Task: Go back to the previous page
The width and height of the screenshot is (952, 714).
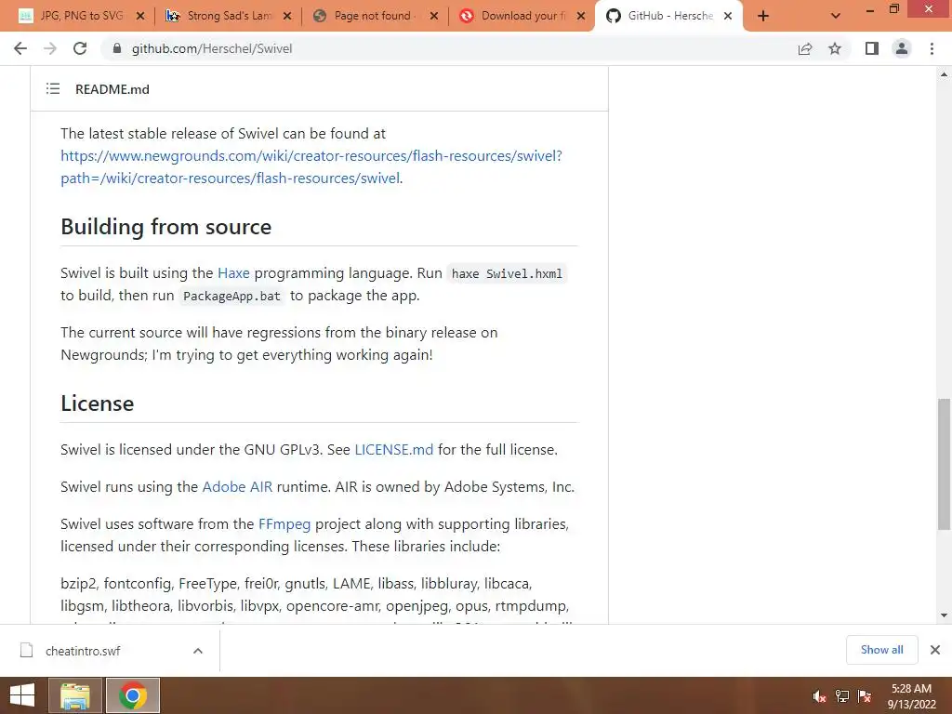Action: coord(20,48)
